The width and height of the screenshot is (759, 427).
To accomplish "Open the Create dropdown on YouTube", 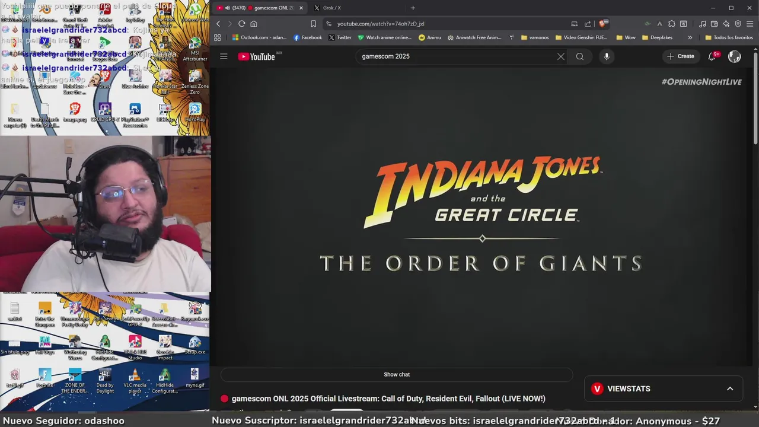I will [x=680, y=56].
